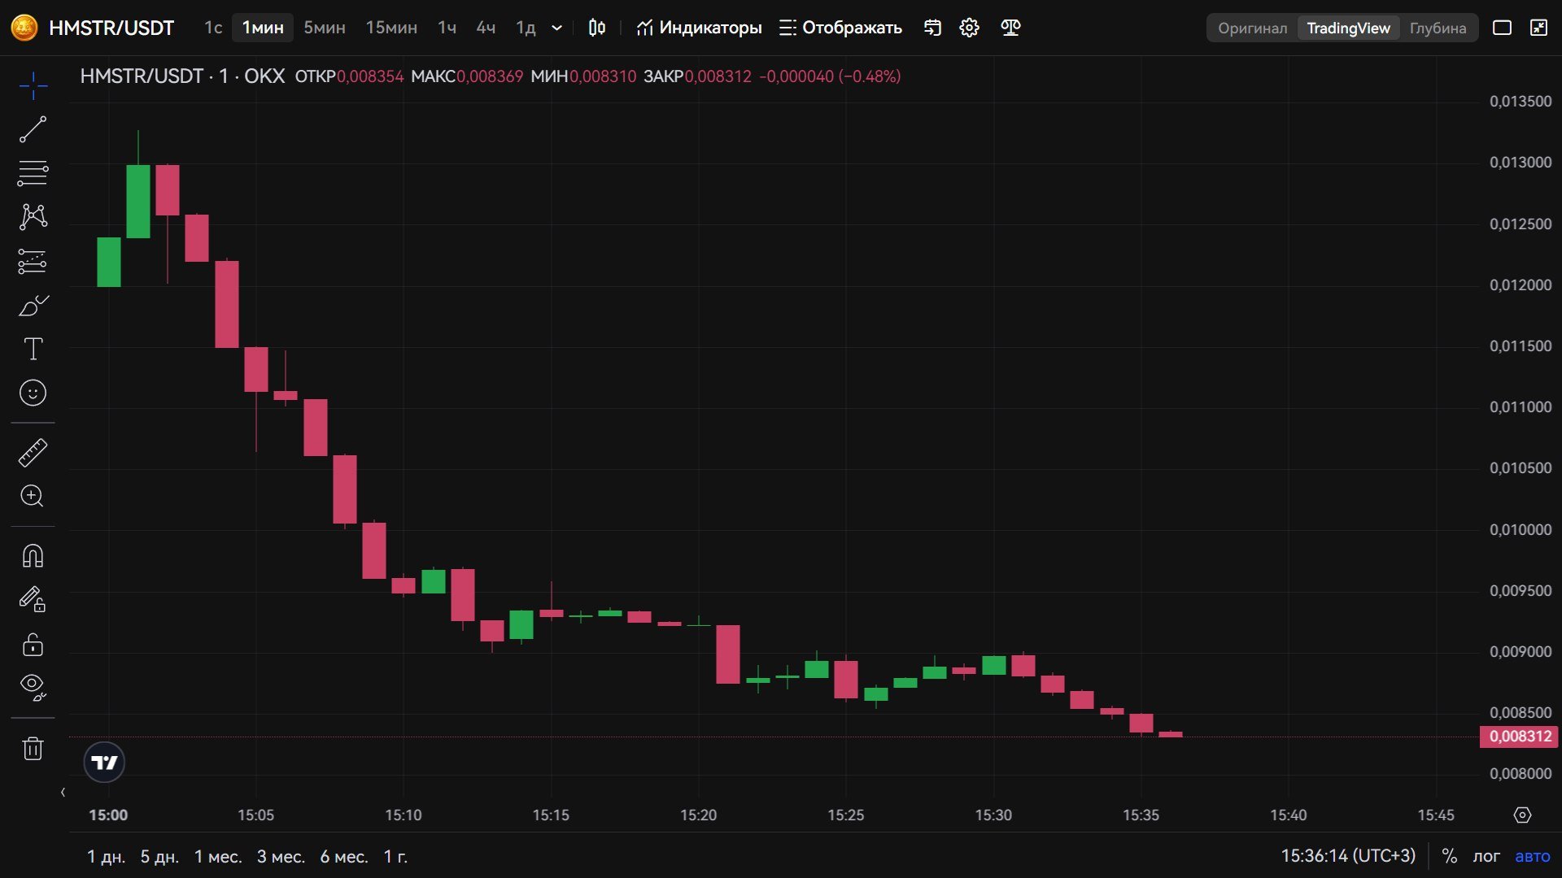Toggle hide all drawings eye icon
This screenshot has height=878, width=1562.
click(33, 688)
